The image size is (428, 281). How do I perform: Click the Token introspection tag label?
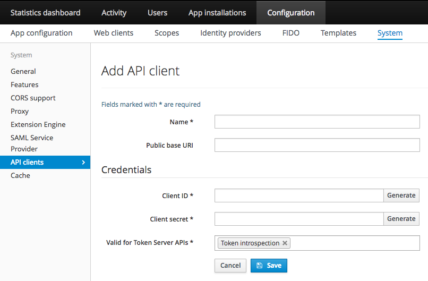tap(250, 243)
